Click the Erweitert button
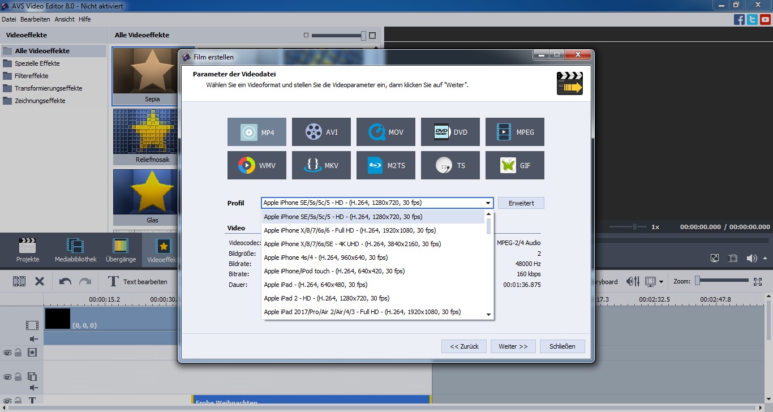The image size is (773, 412). coord(521,203)
